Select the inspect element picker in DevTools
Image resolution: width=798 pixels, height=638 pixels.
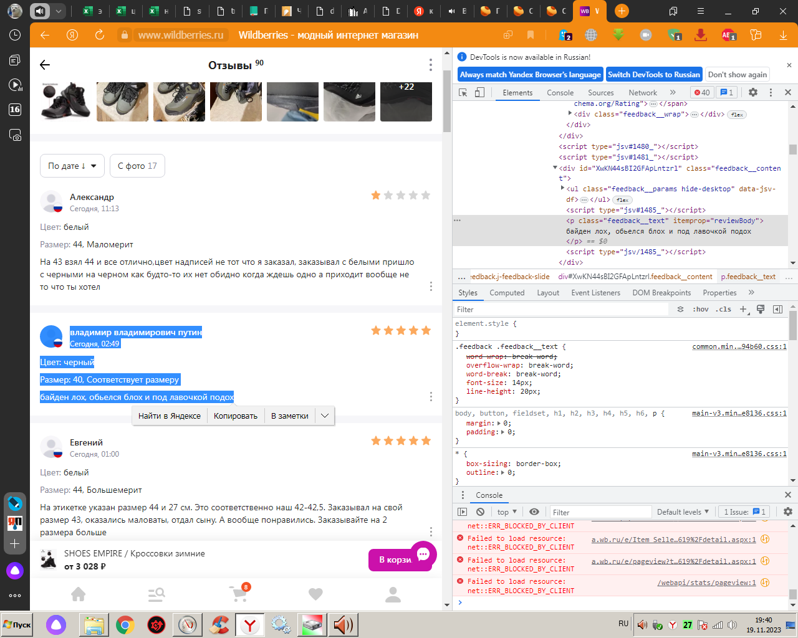click(x=463, y=92)
